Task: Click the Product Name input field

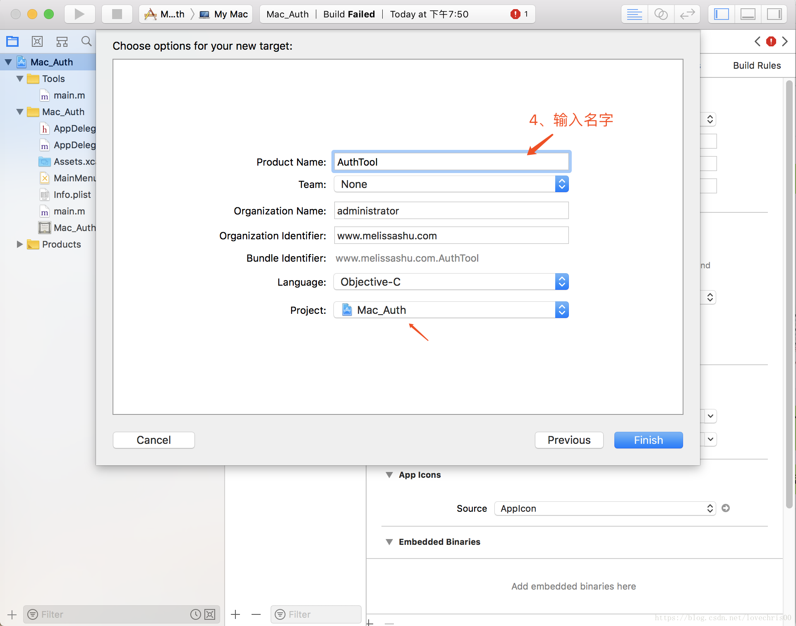Action: click(x=450, y=161)
